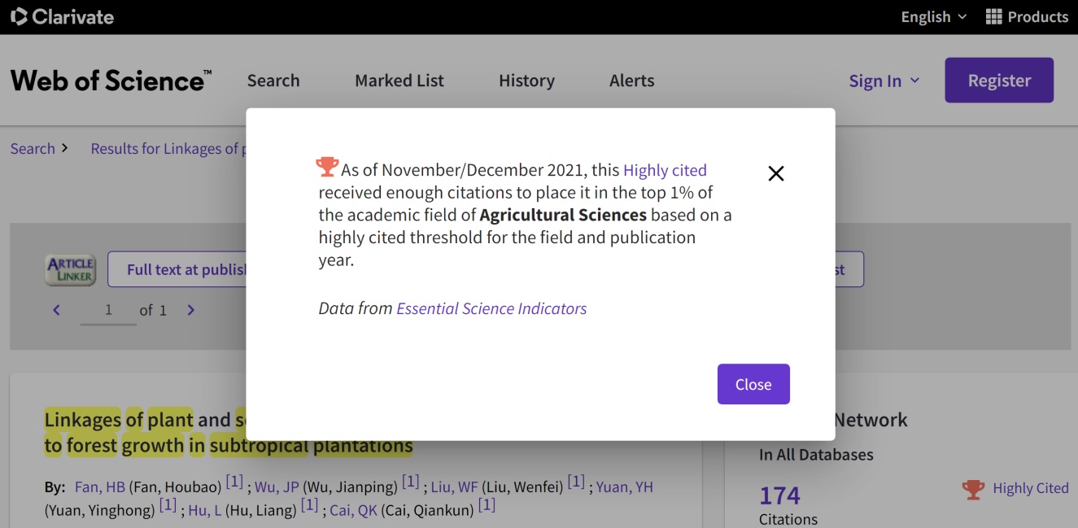Close the dialog with the X icon
This screenshot has height=528, width=1078.
pos(775,173)
